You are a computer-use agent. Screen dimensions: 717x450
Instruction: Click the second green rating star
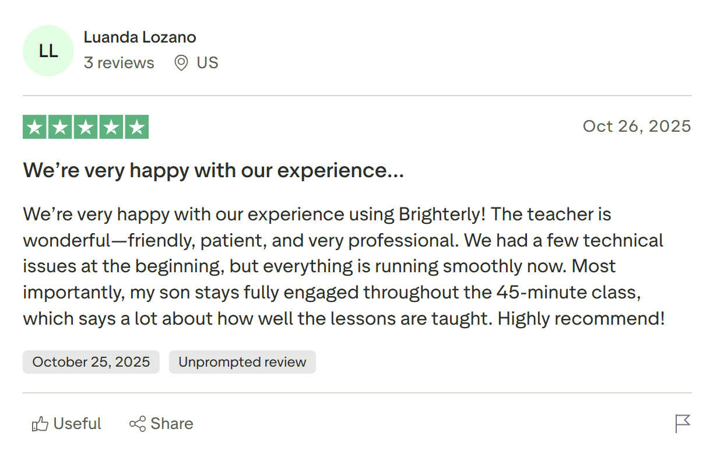click(61, 127)
